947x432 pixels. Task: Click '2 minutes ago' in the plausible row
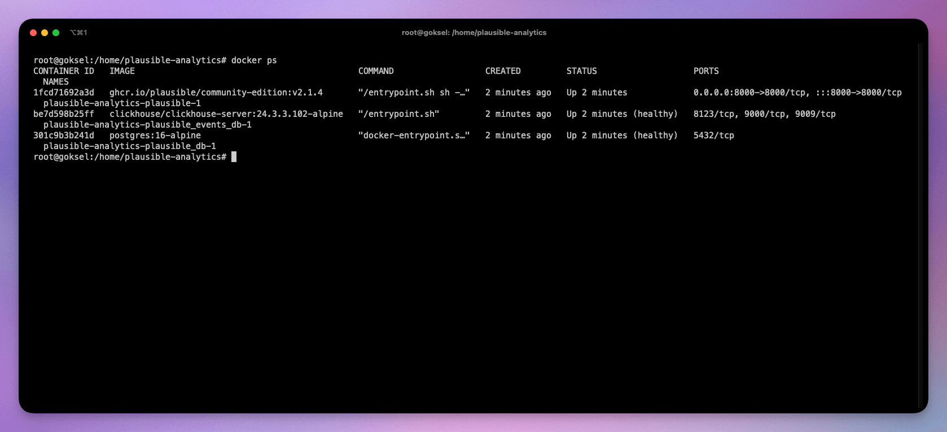(x=518, y=93)
